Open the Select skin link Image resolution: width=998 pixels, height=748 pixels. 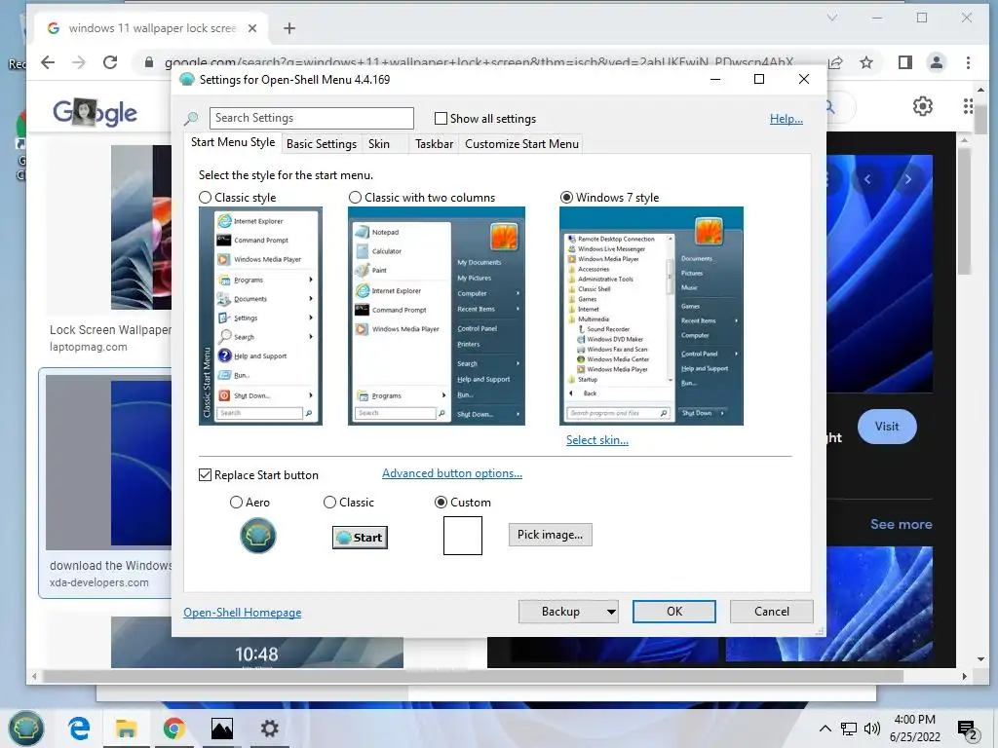point(597,440)
